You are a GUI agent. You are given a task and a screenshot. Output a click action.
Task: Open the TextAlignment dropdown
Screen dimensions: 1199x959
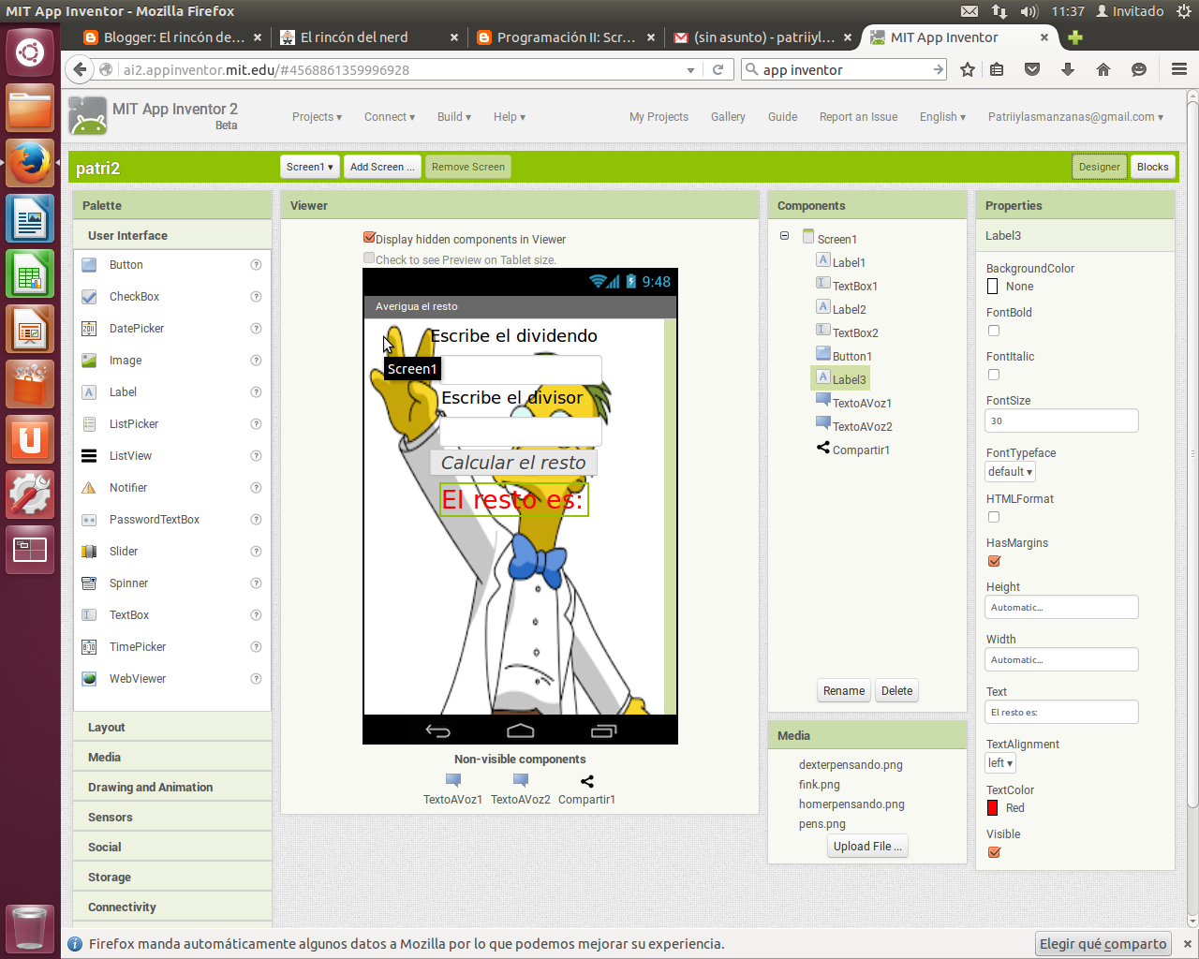coord(999,763)
